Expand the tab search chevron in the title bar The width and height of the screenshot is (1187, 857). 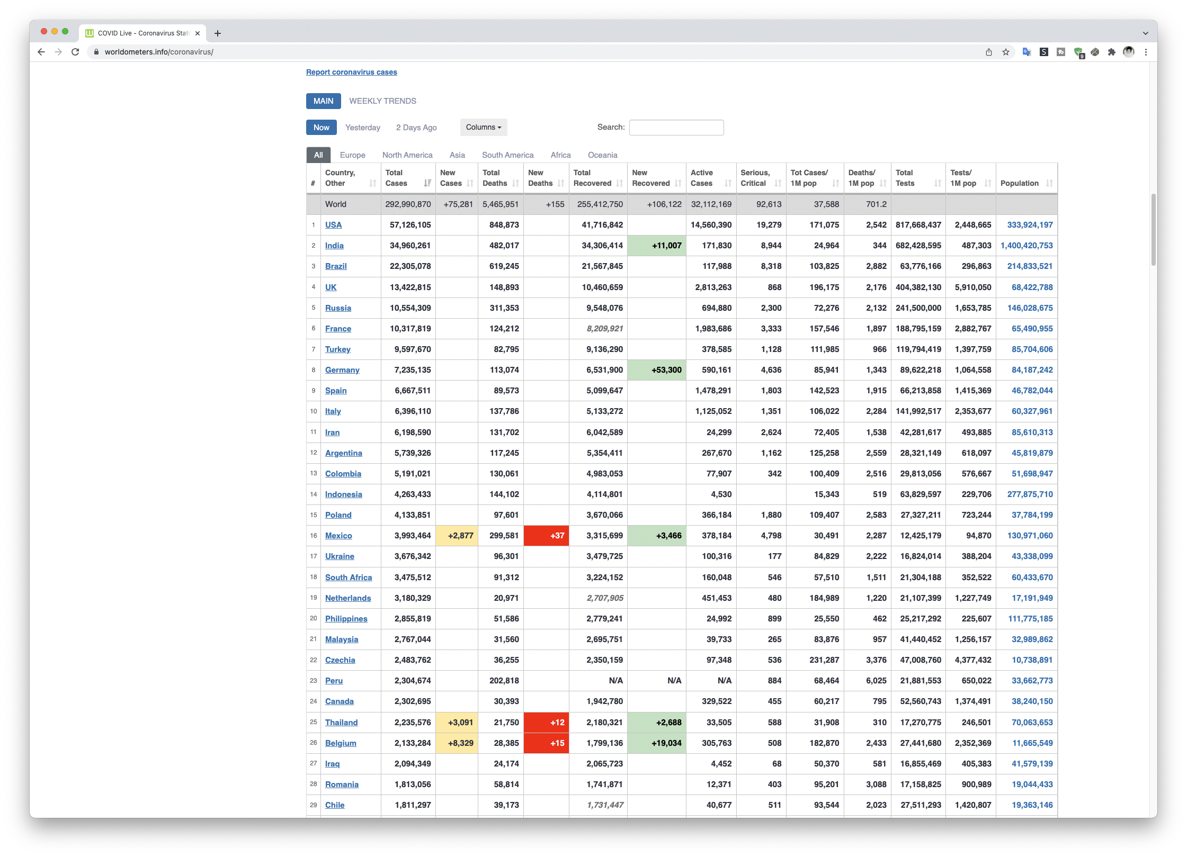pyautogui.click(x=1145, y=33)
